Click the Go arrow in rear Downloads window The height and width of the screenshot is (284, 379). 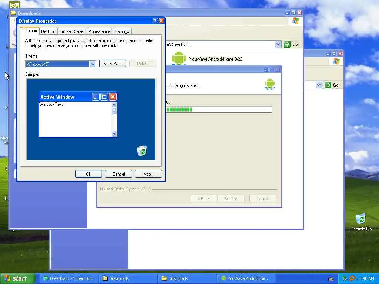click(x=328, y=85)
